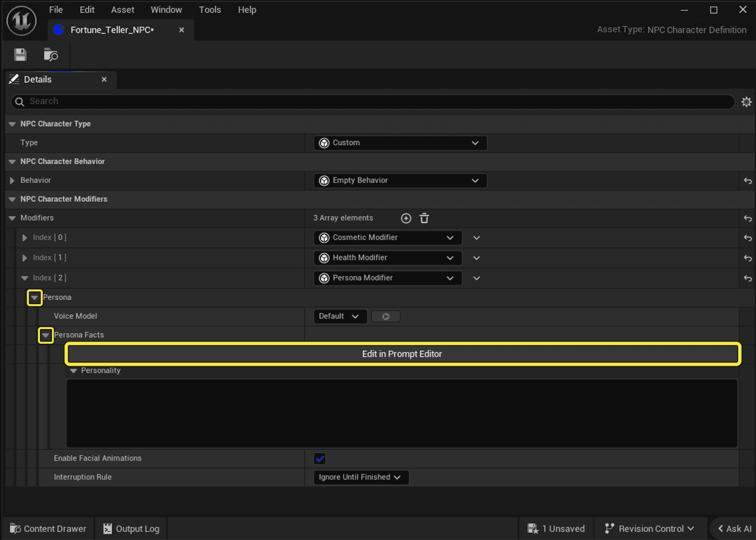Viewport: 756px width, 540px height.
Task: Open the Asset menu
Action: 123,10
